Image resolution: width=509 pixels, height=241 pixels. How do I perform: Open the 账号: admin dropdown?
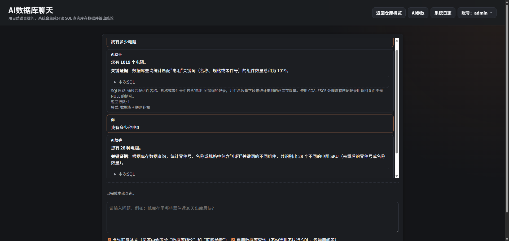(477, 13)
